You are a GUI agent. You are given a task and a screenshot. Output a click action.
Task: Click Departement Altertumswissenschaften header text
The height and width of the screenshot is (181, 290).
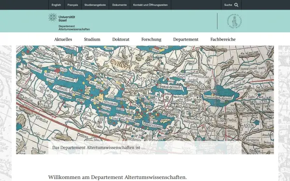pyautogui.click(x=74, y=28)
